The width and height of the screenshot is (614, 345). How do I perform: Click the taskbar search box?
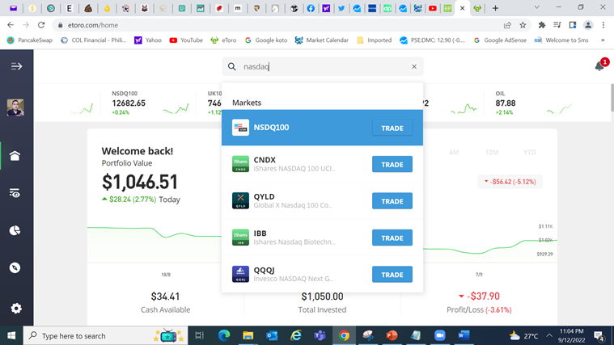point(106,335)
